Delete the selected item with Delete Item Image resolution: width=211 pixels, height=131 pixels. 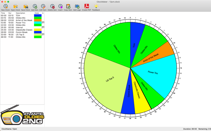point(52,7)
